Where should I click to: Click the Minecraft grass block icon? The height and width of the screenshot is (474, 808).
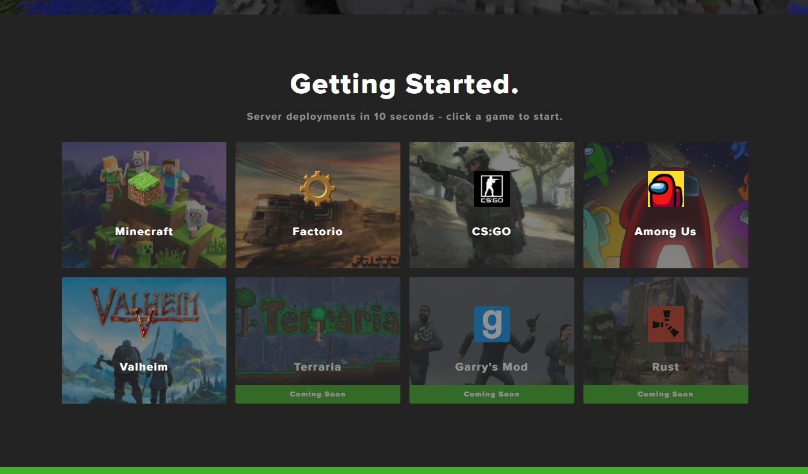144,188
